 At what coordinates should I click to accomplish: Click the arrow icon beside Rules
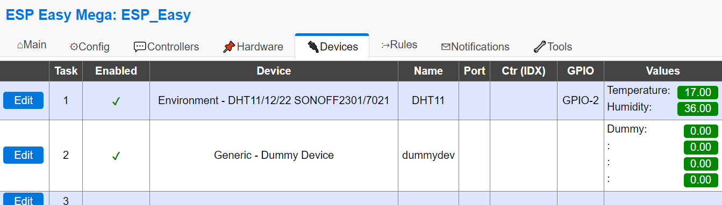(x=385, y=45)
